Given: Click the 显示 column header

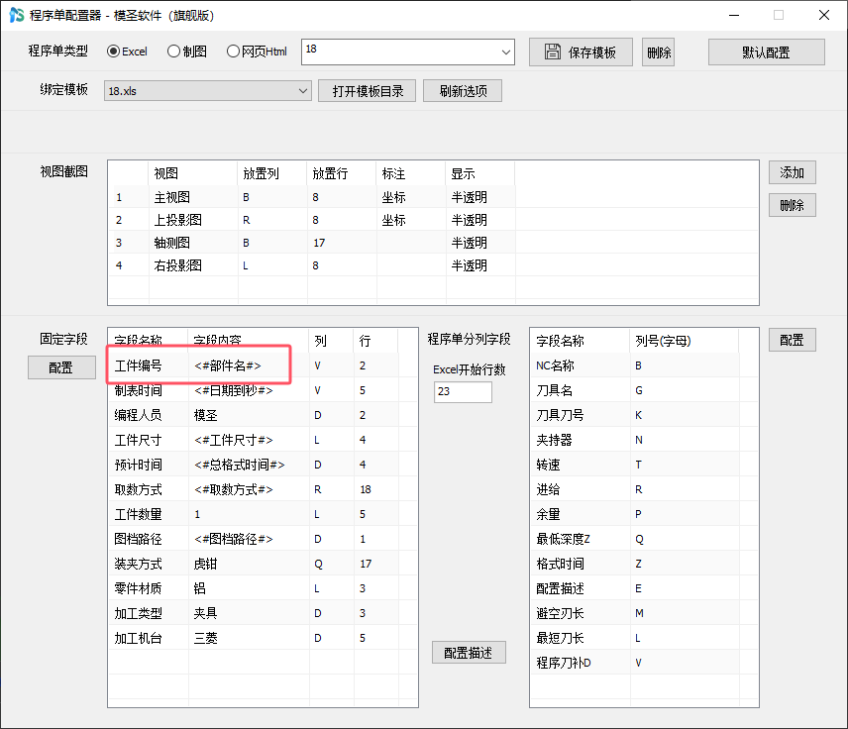Looking at the screenshot, I should point(480,173).
